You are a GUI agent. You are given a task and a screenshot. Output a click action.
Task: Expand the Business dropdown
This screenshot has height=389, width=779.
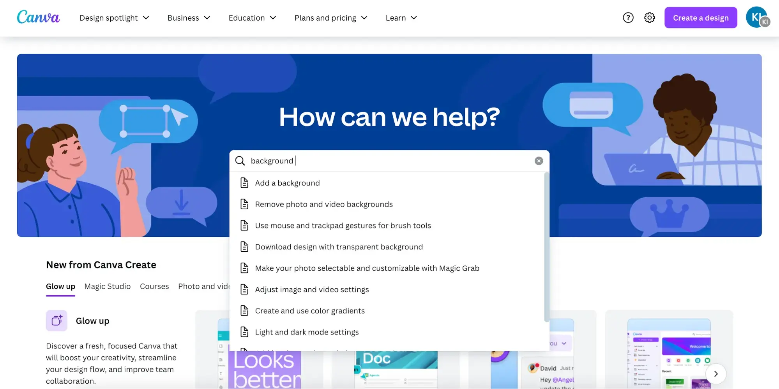189,18
